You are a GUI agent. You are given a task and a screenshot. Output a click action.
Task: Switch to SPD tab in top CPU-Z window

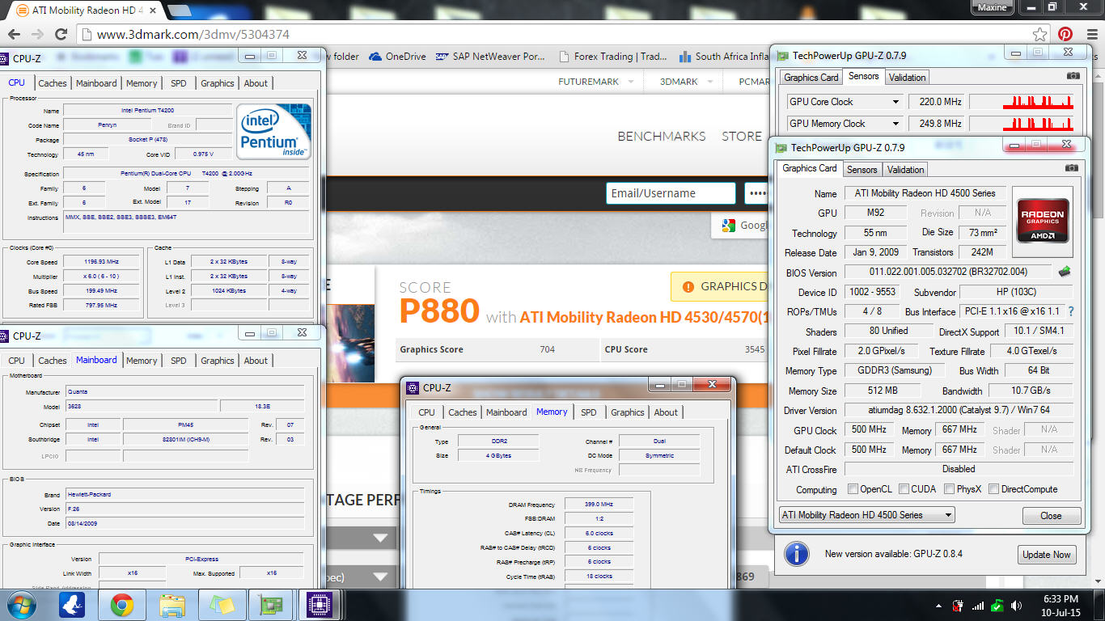tap(179, 83)
